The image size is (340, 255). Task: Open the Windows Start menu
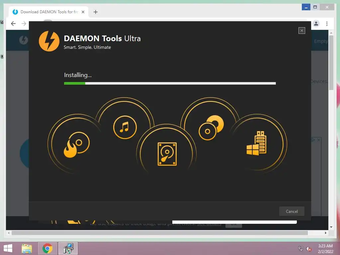click(8, 248)
